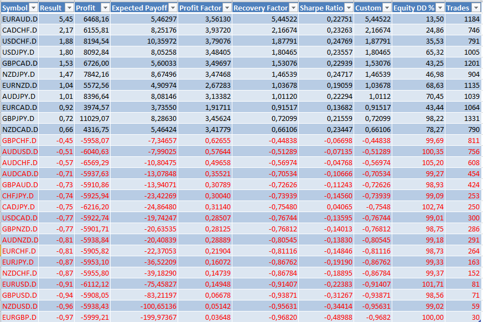Click the equity drawdown value 13,50
Screen dimensions: 483x322
point(435,19)
